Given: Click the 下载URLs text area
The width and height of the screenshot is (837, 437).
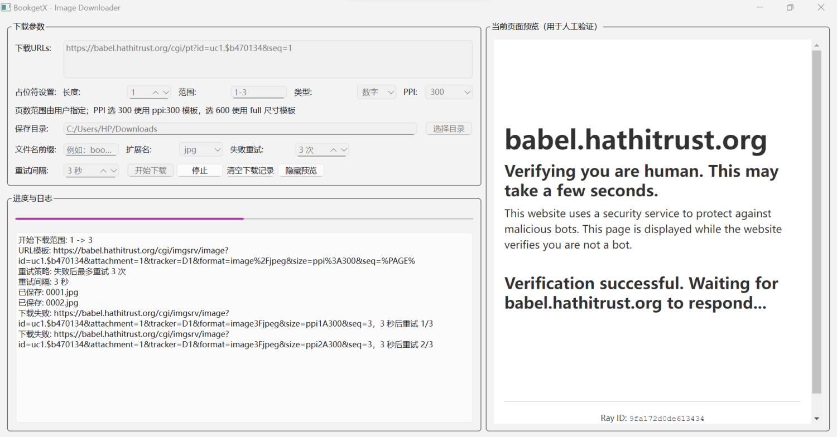Looking at the screenshot, I should tap(268, 59).
